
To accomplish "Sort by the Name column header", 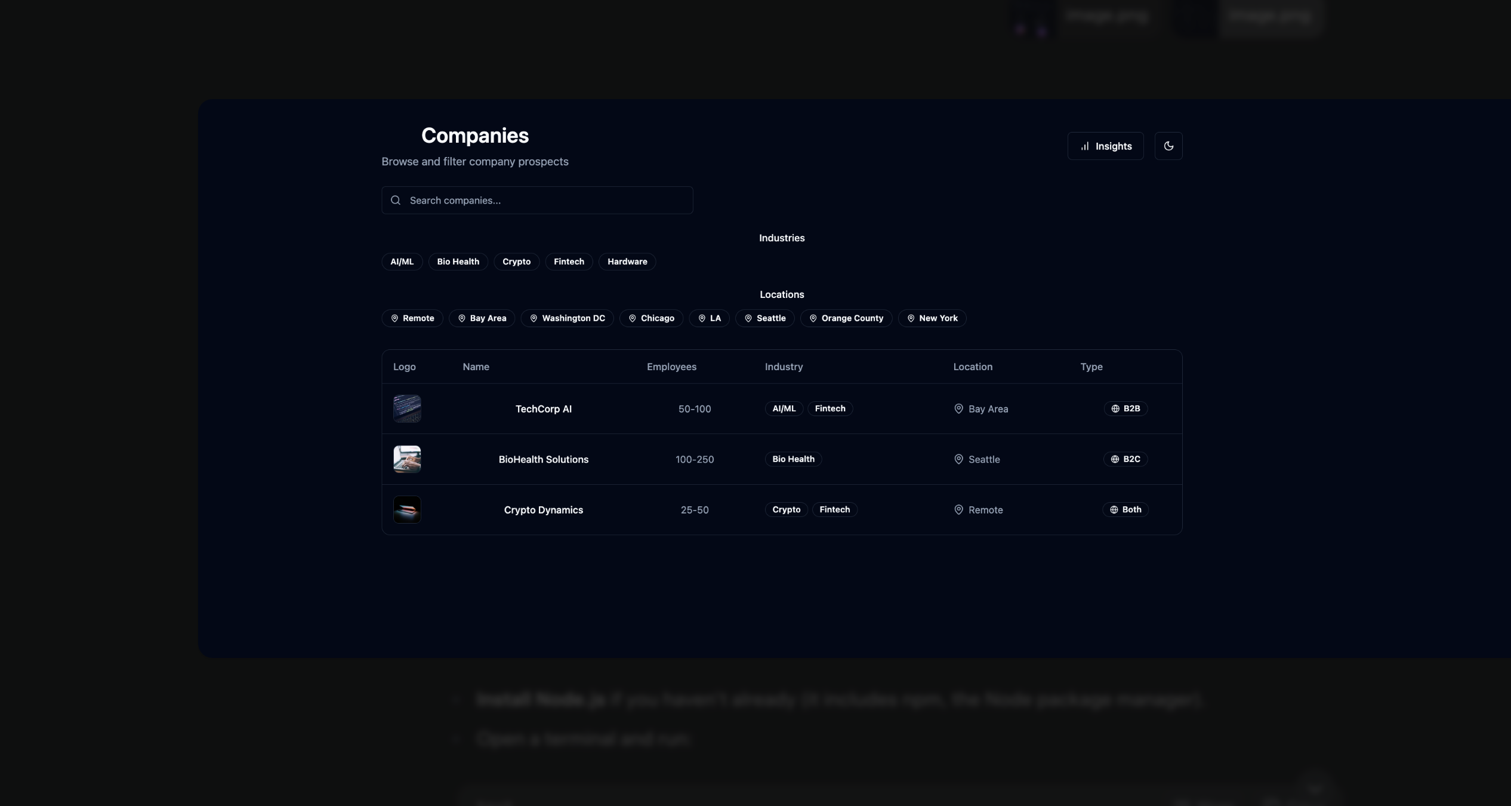I will click(x=476, y=367).
